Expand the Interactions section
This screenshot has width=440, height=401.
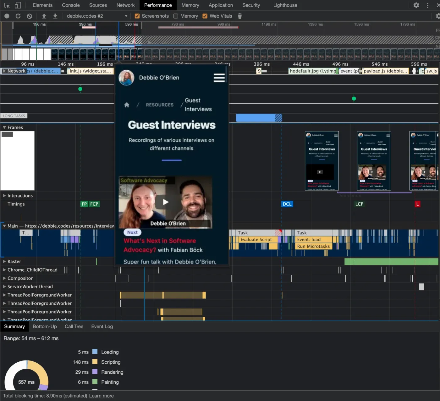tap(4, 196)
